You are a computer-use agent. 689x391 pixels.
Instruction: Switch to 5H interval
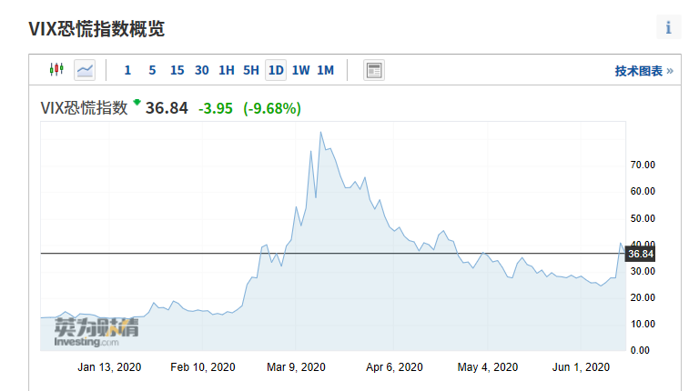(251, 70)
